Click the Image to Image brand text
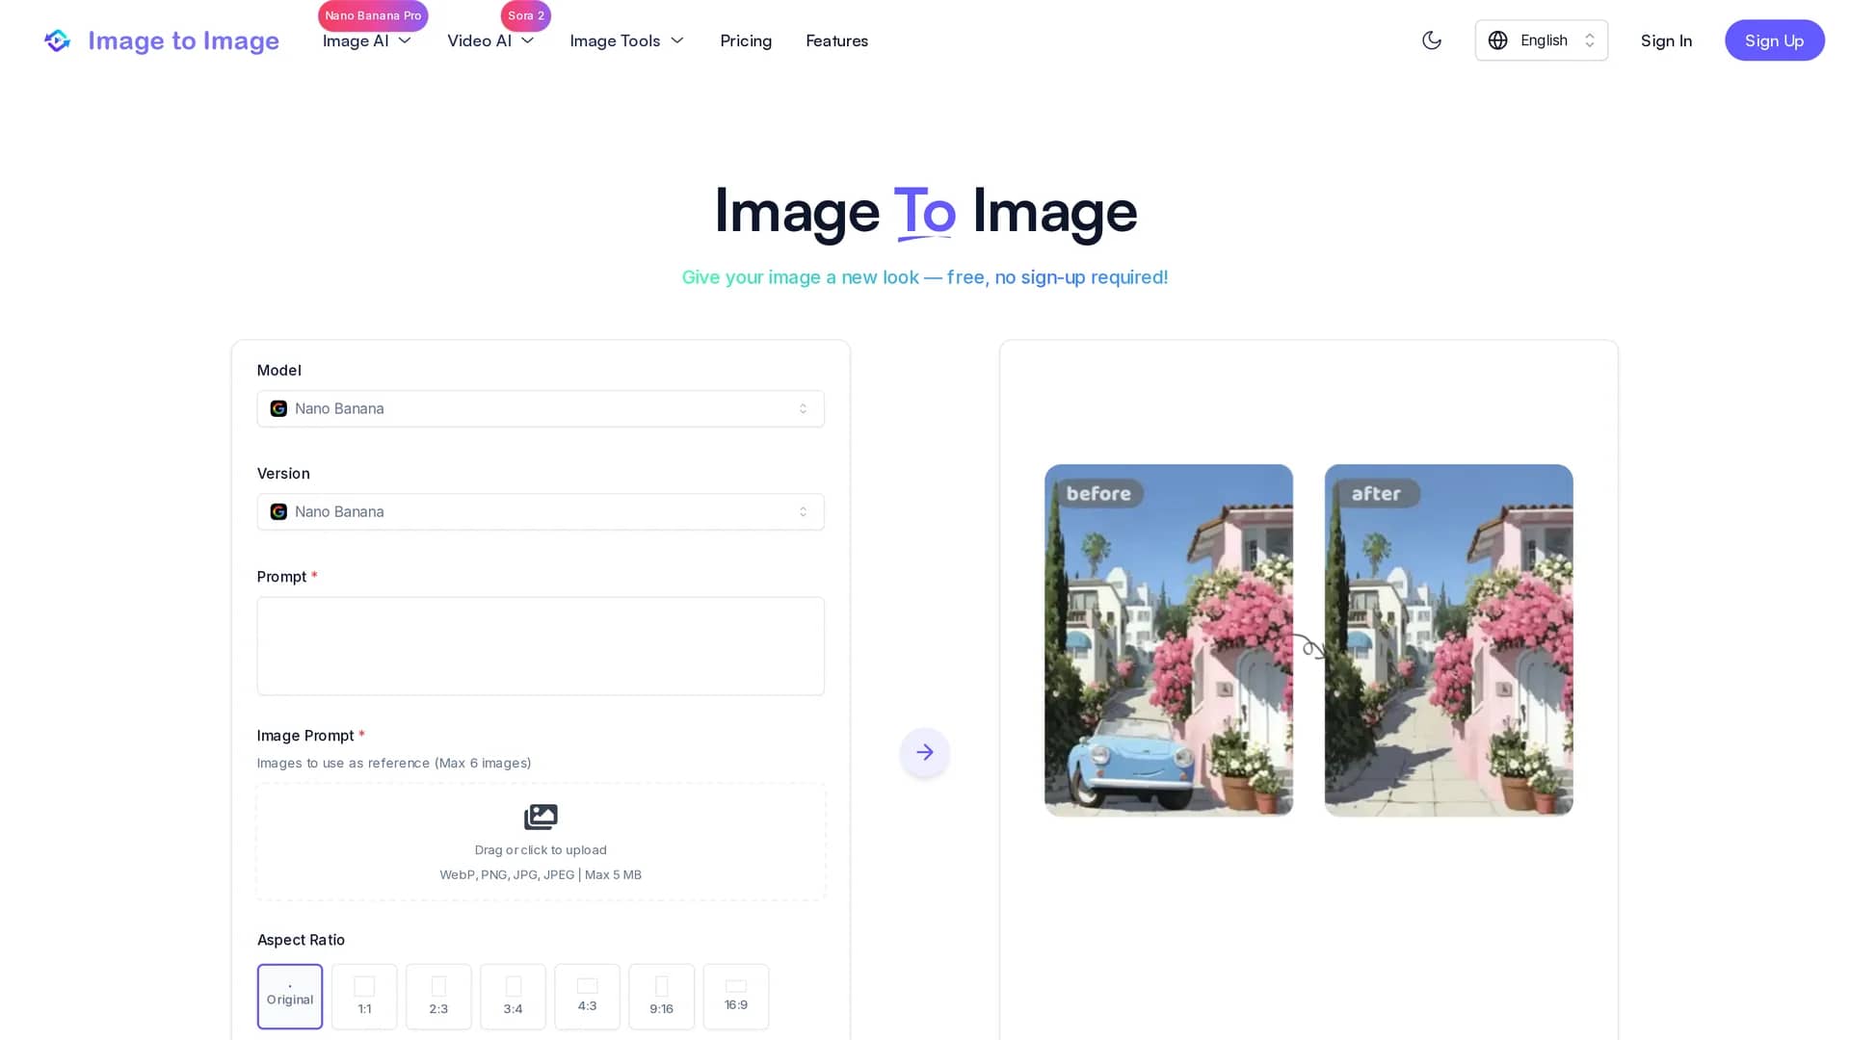The width and height of the screenshot is (1850, 1040). pos(183,40)
